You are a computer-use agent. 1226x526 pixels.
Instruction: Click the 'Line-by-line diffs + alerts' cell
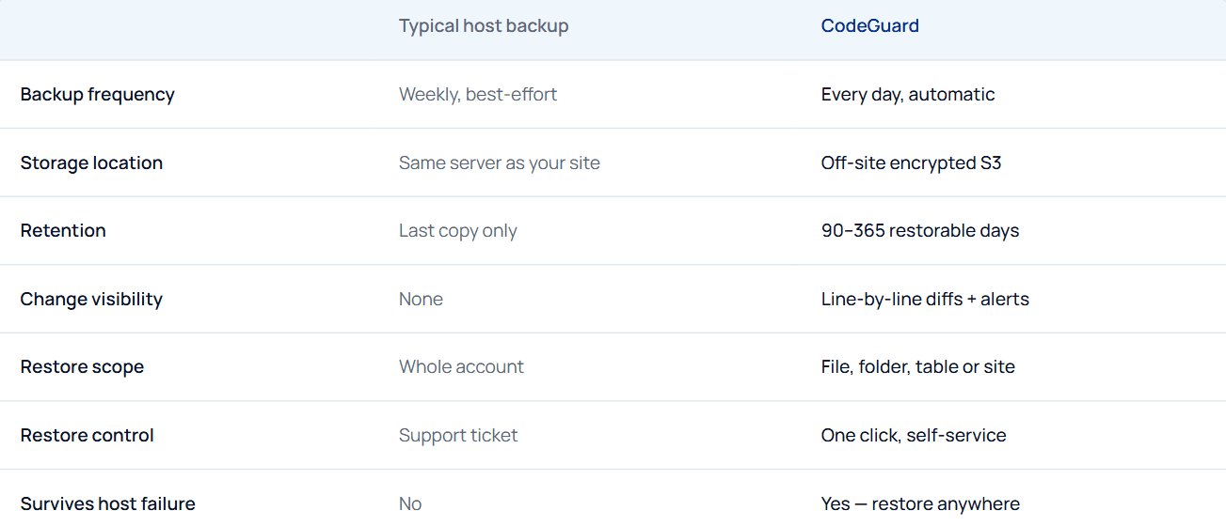coord(925,300)
